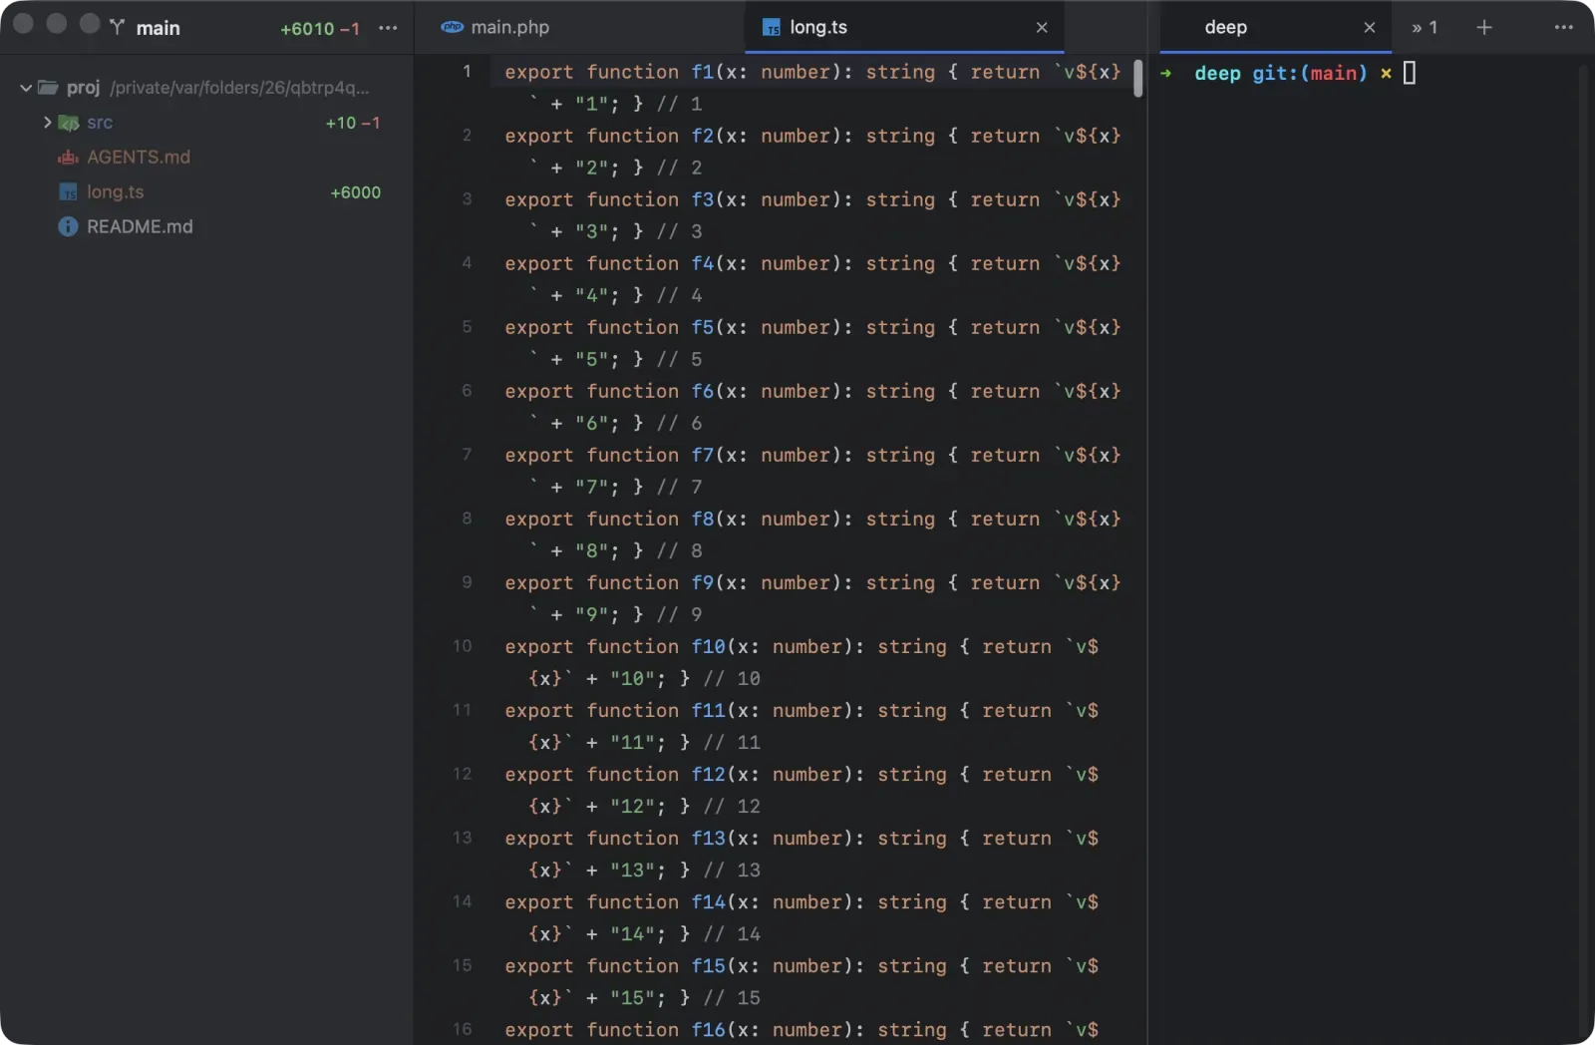Click line number 15 in gutter
Viewport: 1595px width, 1045px height.
463,964
